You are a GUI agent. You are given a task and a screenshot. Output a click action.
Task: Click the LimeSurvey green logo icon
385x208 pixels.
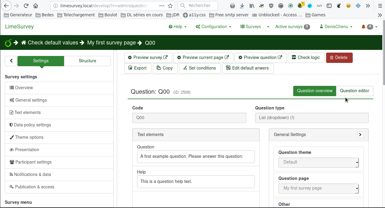pos(8,43)
